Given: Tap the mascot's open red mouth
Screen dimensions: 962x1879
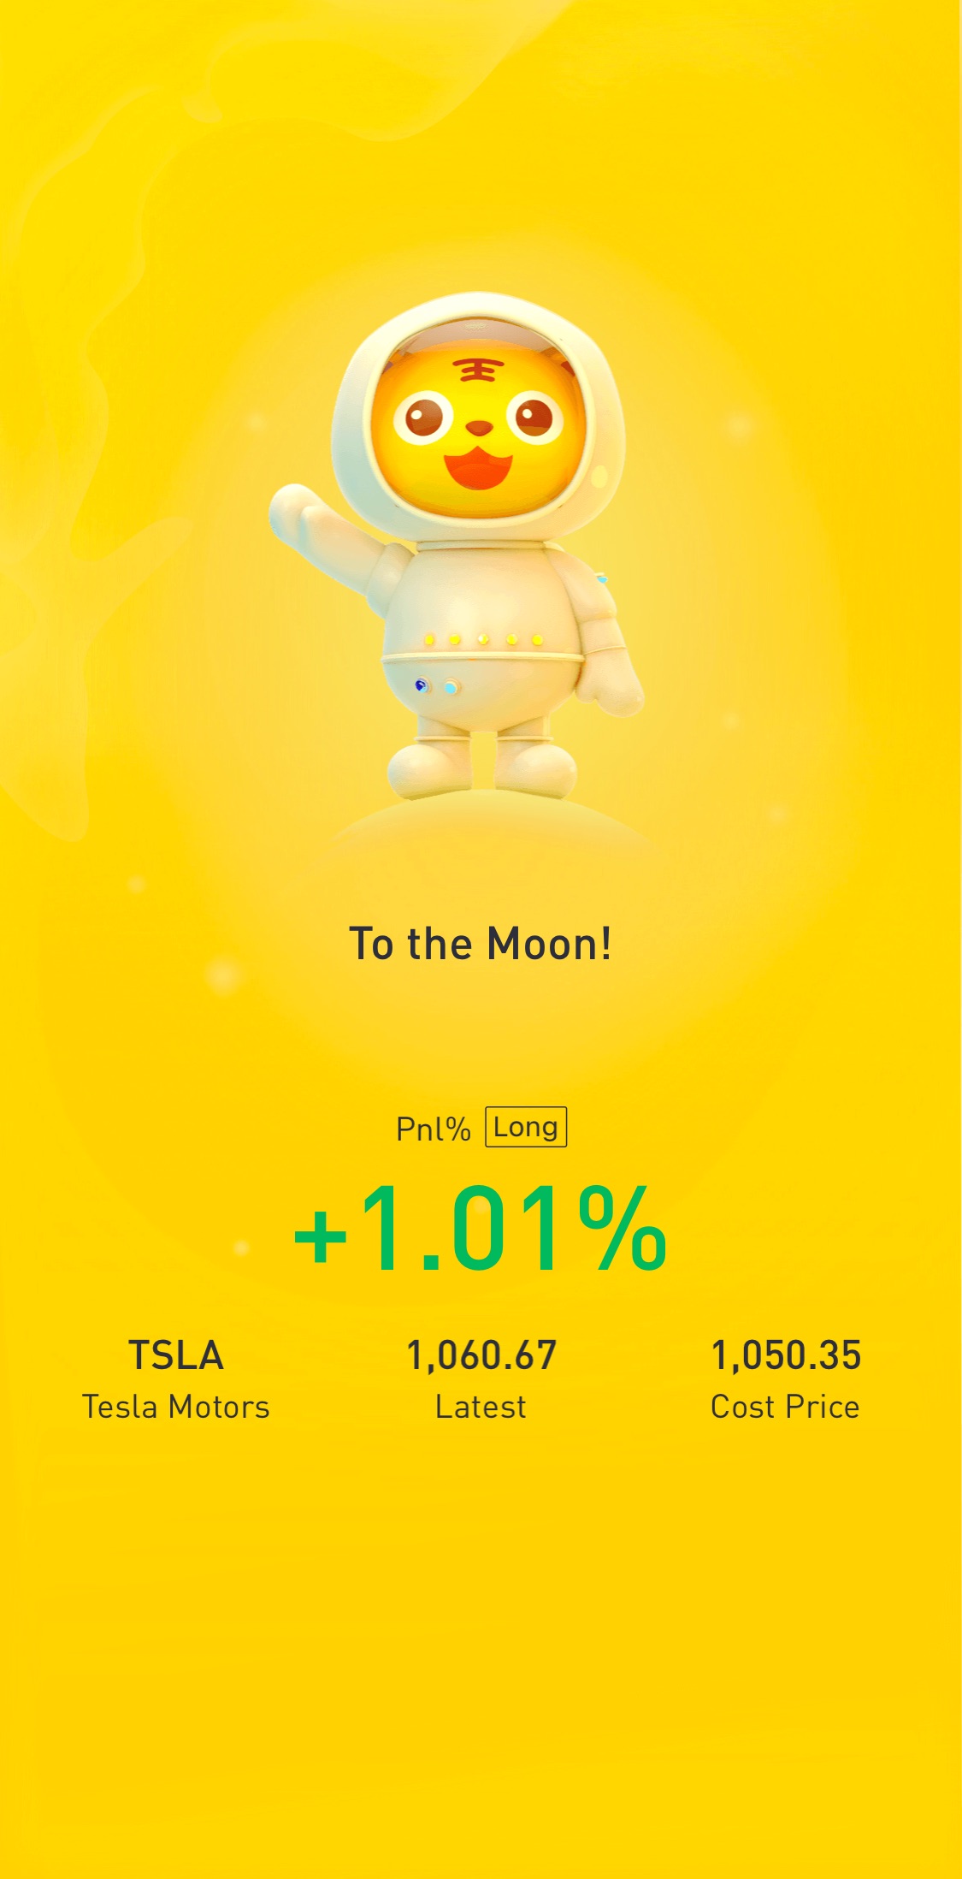Looking at the screenshot, I should [x=478, y=467].
